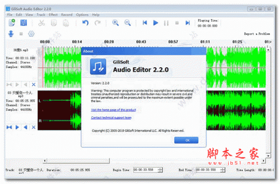Screen dimensions: 280x184
Task: Click the Paste toolbar icon
Action: [66, 23]
